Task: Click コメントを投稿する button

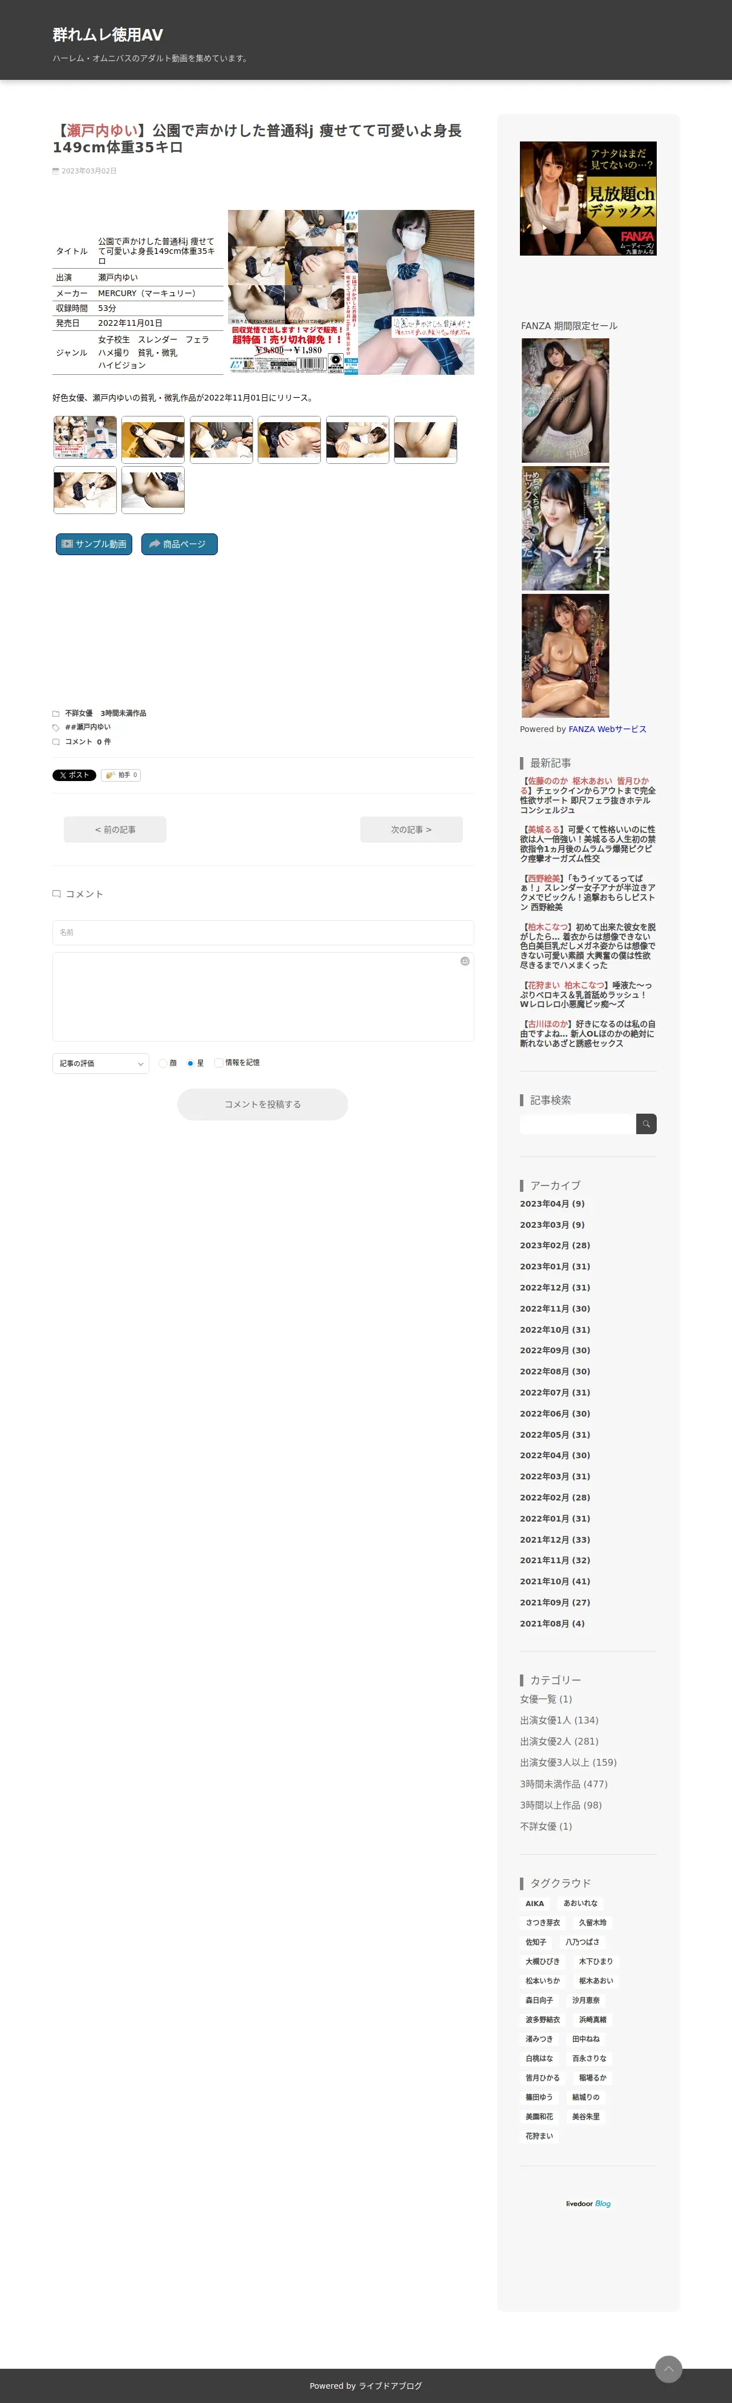Action: (x=263, y=1105)
